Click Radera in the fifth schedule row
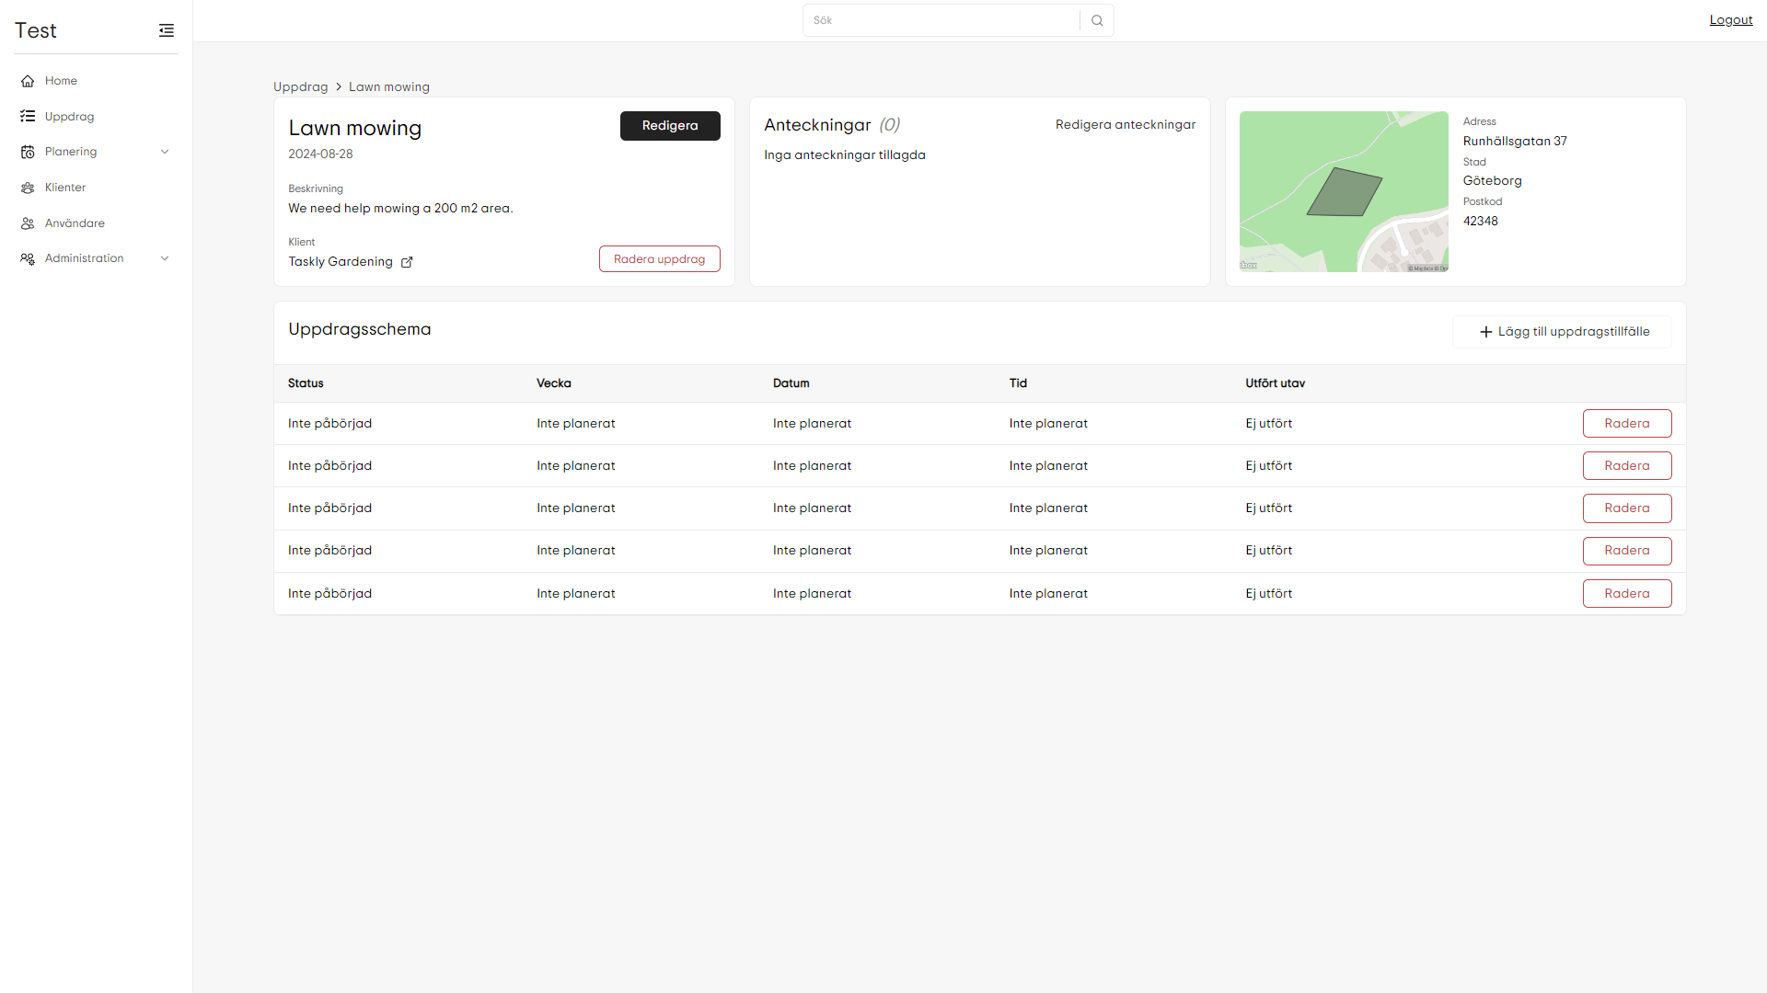This screenshot has height=993, width=1767. [x=1627, y=594]
